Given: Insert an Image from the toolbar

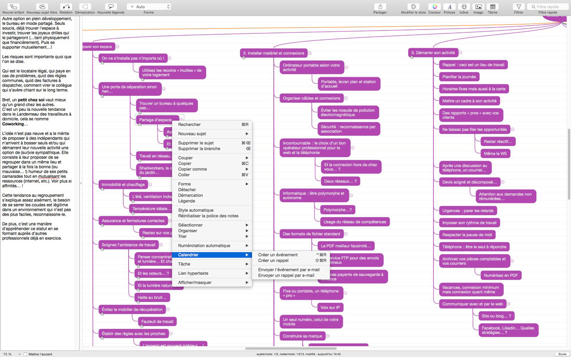Looking at the screenshot, I should click(x=478, y=7).
